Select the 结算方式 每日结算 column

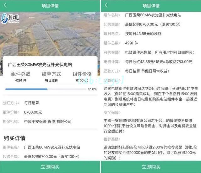52,77
